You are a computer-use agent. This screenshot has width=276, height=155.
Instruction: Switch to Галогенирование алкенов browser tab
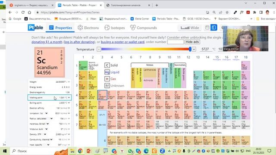128,5
